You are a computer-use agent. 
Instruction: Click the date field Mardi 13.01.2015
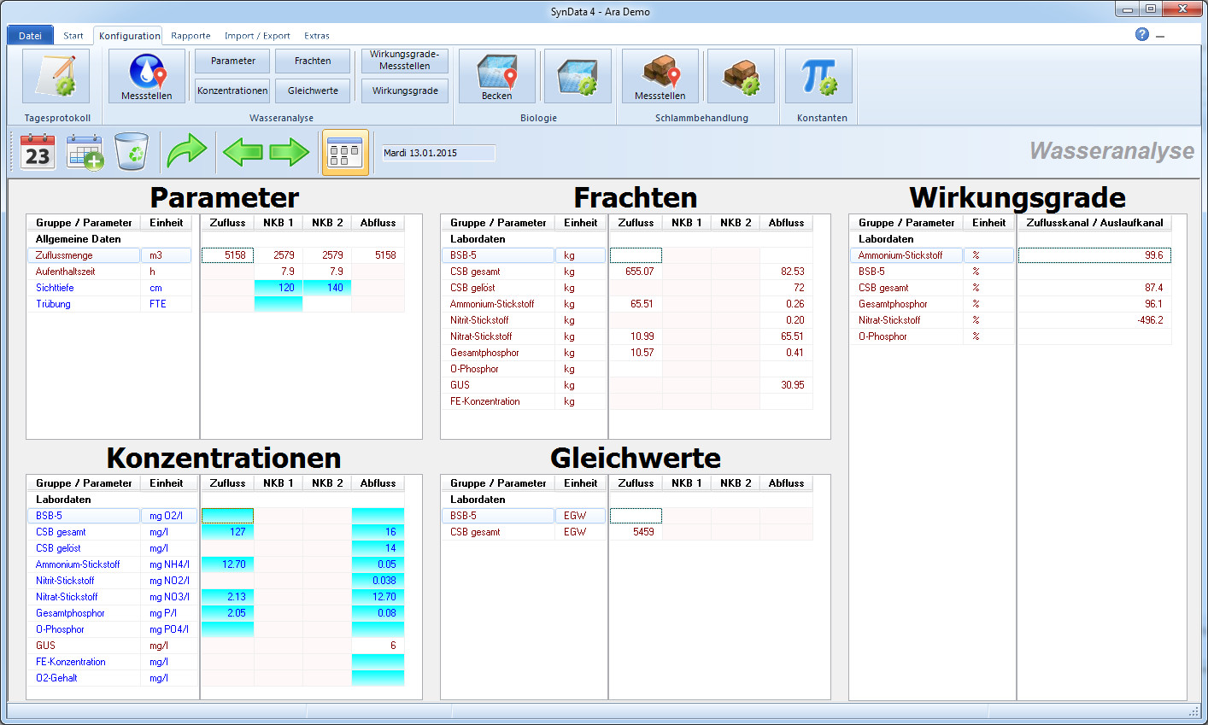[x=437, y=153]
